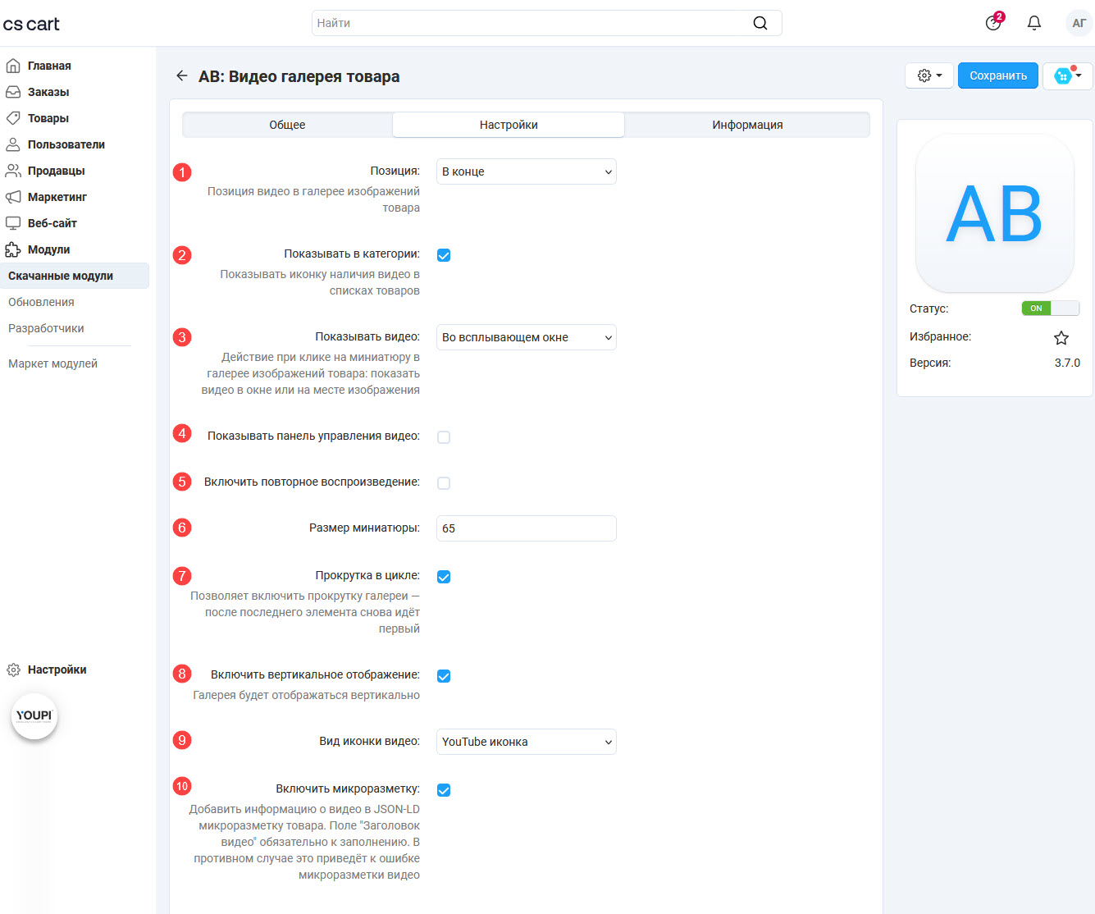Screen dimensions: 1095x914
Task: Click the search magnifier icon
Action: point(760,23)
